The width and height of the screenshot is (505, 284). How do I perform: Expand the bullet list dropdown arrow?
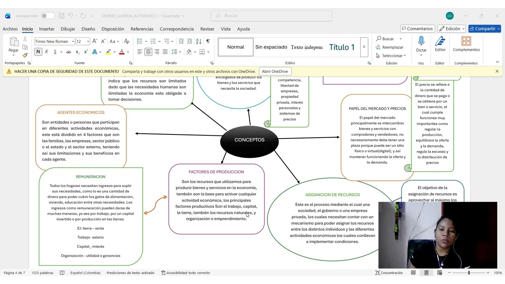pyautogui.click(x=146, y=41)
